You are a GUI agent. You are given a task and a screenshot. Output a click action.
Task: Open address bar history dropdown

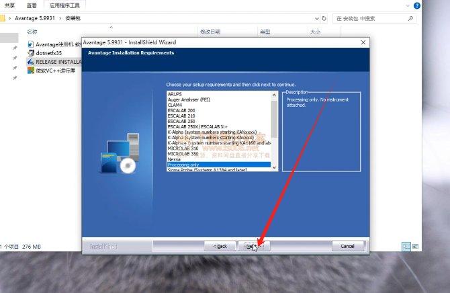point(316,18)
